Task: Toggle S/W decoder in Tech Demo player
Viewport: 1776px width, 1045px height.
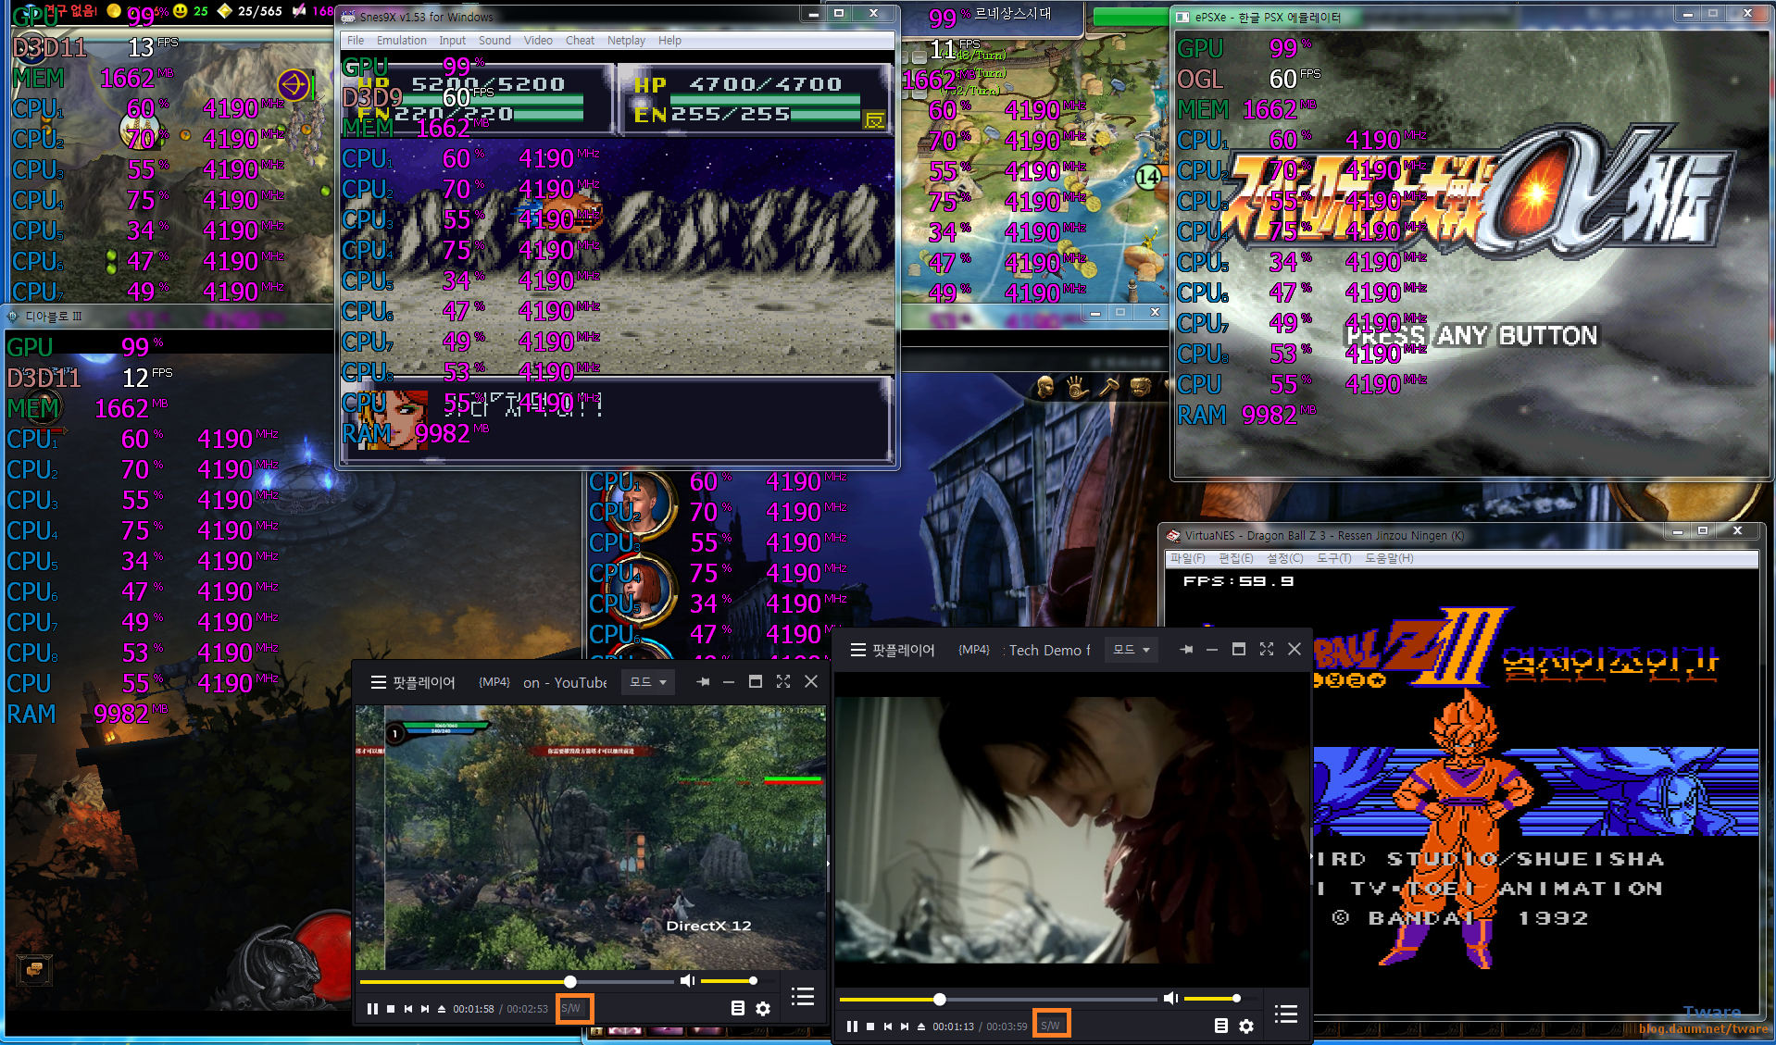Action: (1052, 1024)
